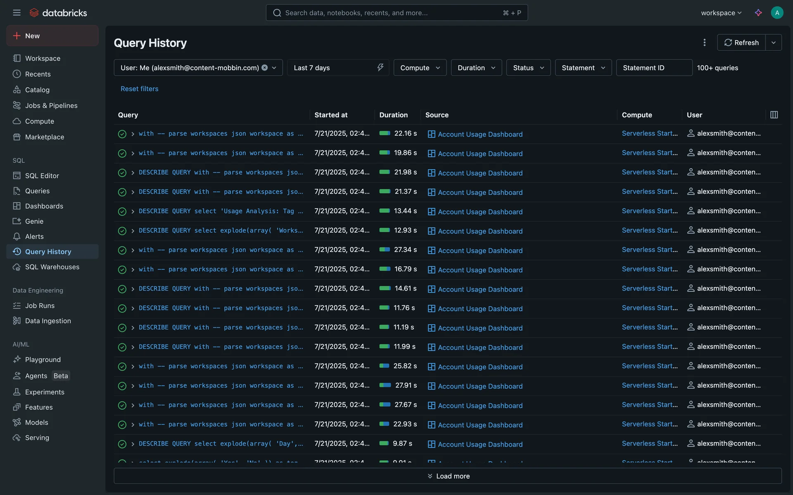The image size is (793, 495).
Task: Open the kebab menu beside Refresh
Action: tap(705, 42)
